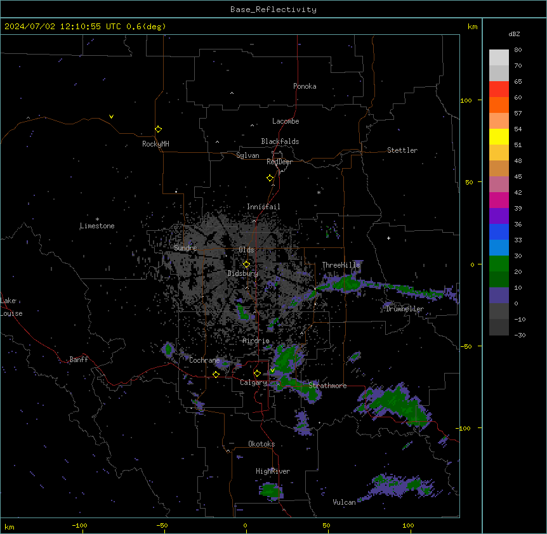Click the white asterisk marker east of Innisfail

[319, 192]
